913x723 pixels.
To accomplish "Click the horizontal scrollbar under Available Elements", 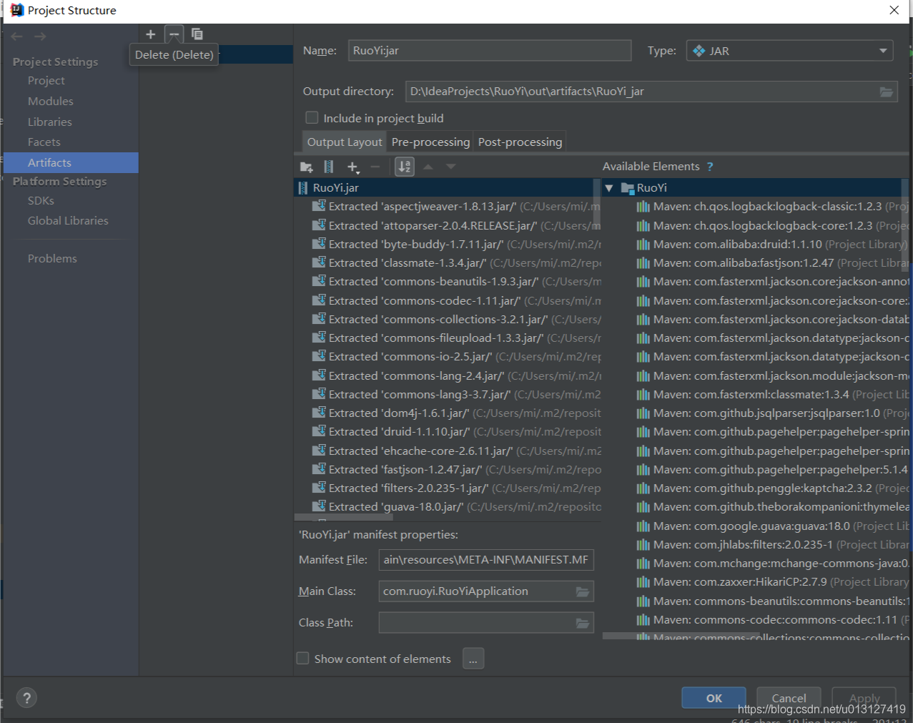I will (x=681, y=636).
